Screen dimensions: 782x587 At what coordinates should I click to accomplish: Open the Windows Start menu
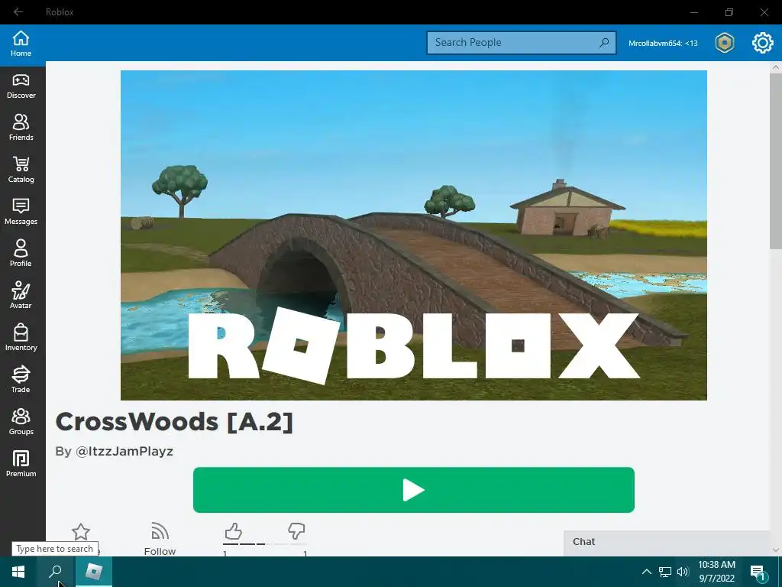[x=18, y=572]
